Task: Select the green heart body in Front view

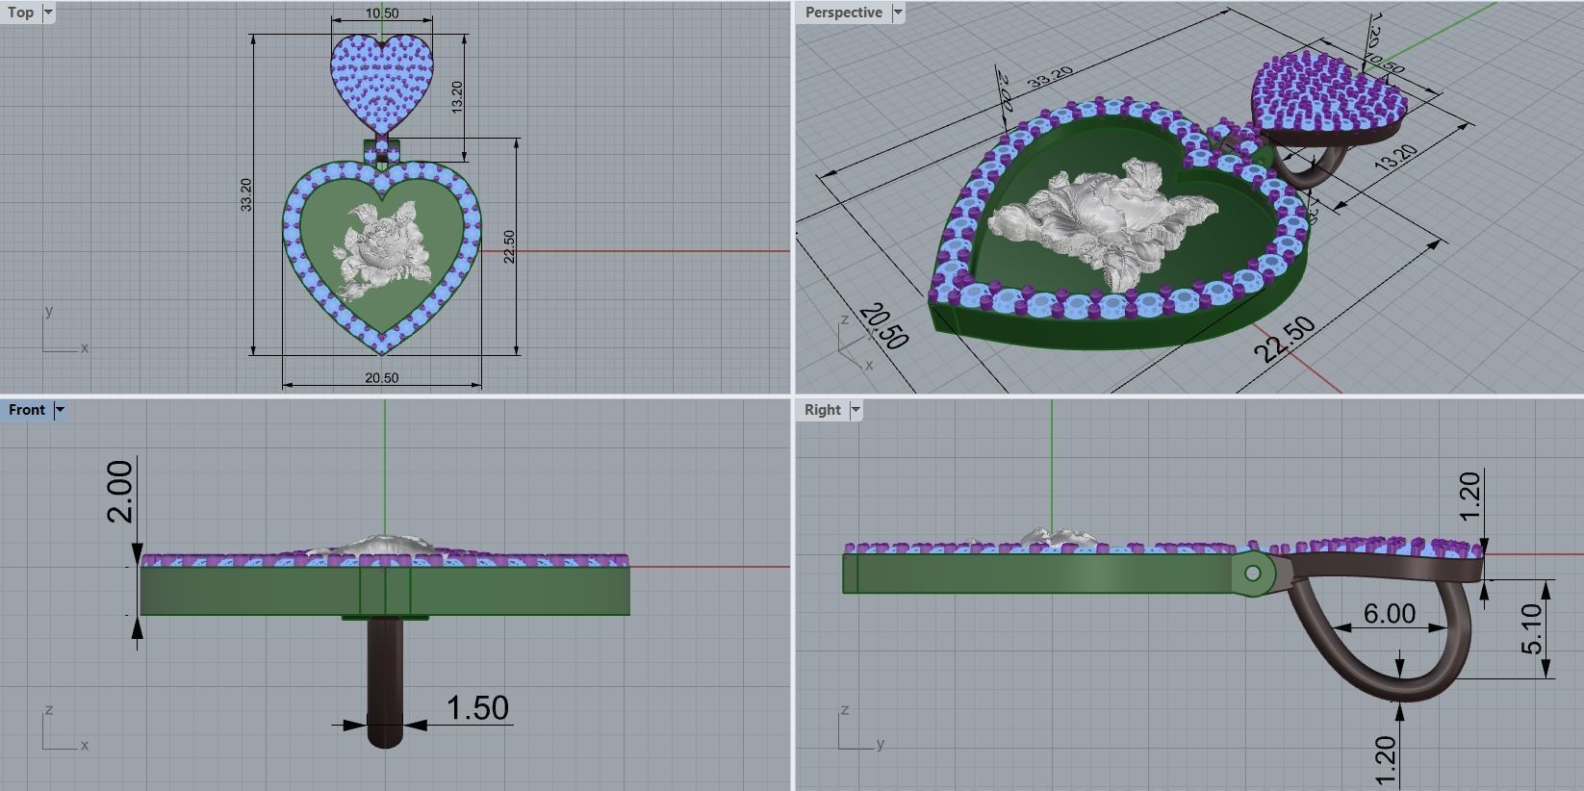Action: [x=384, y=589]
